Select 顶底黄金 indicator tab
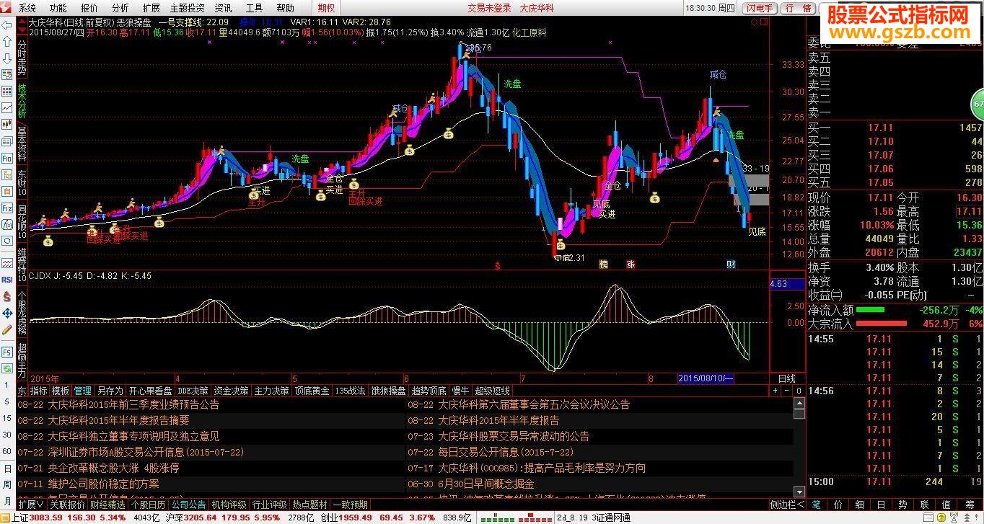This screenshot has height=524, width=984. click(312, 391)
